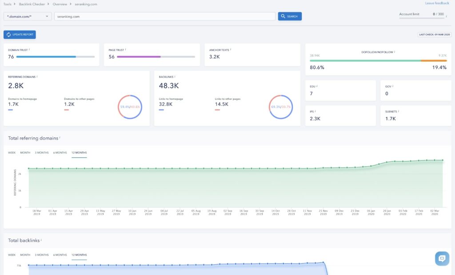Click the Page Trust progress bar
The image size is (455, 275).
click(156, 57)
